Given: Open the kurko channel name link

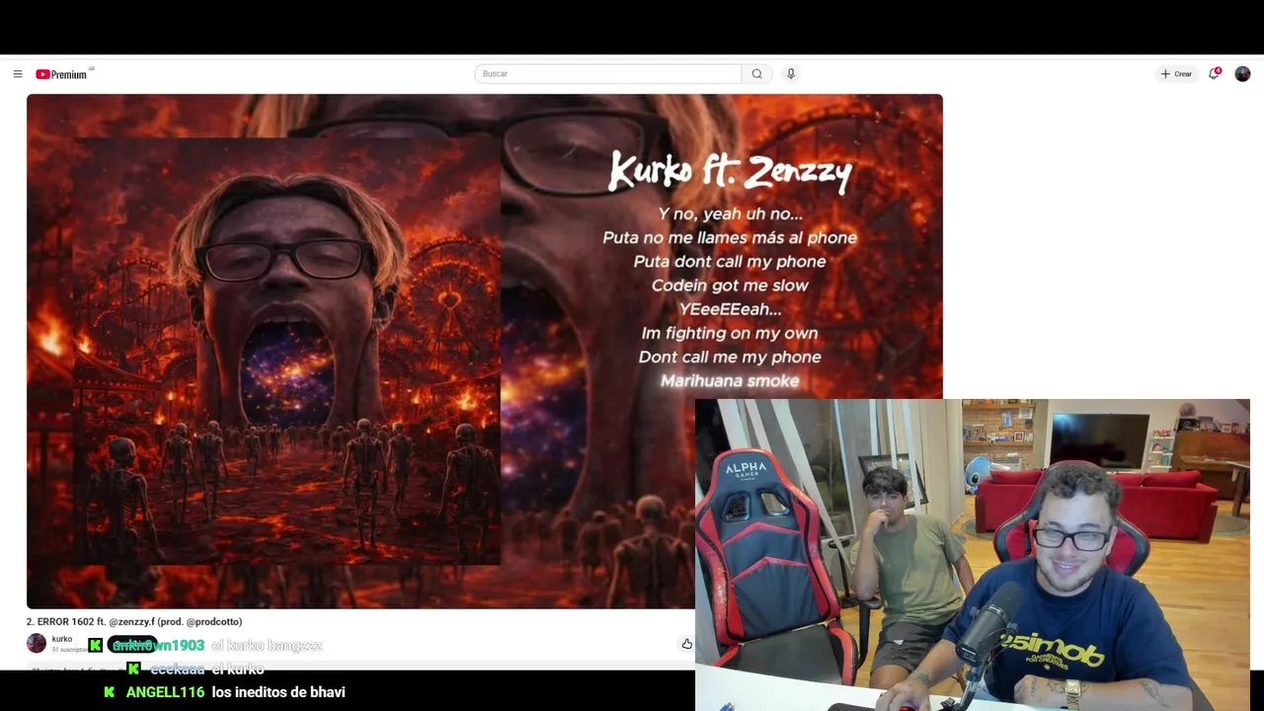Looking at the screenshot, I should [61, 639].
